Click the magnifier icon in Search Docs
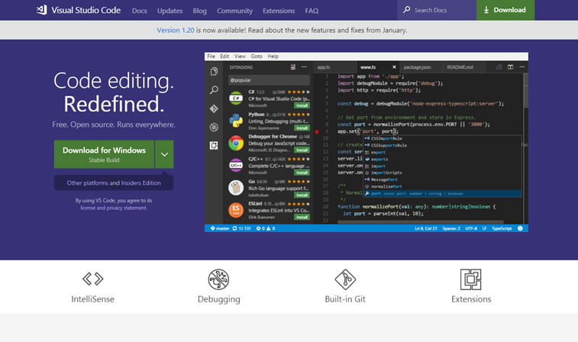Image resolution: width=578 pixels, height=342 pixels. (406, 10)
